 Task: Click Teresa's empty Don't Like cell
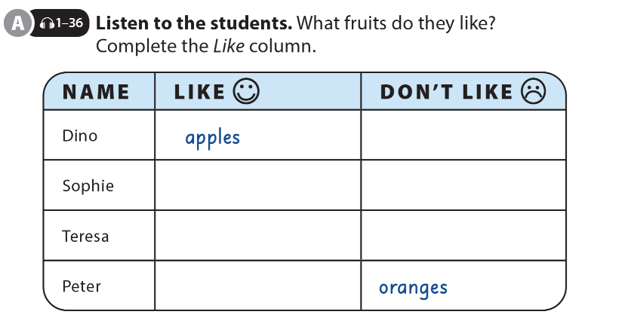pyautogui.click(x=463, y=236)
